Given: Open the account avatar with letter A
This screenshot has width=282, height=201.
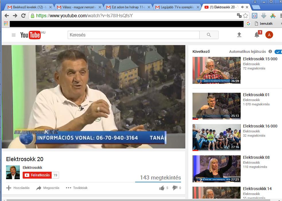Looking at the screenshot, I should coord(269,35).
